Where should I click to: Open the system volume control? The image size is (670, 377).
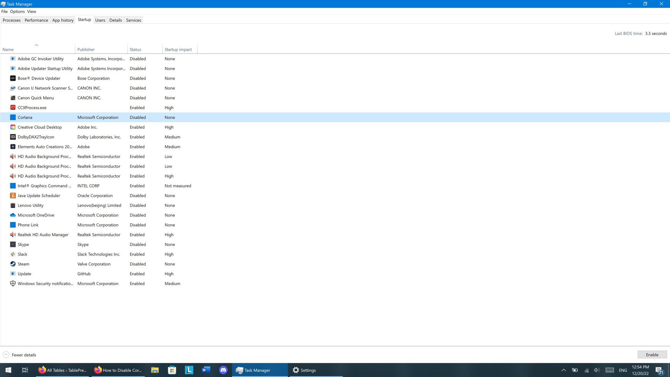597,370
